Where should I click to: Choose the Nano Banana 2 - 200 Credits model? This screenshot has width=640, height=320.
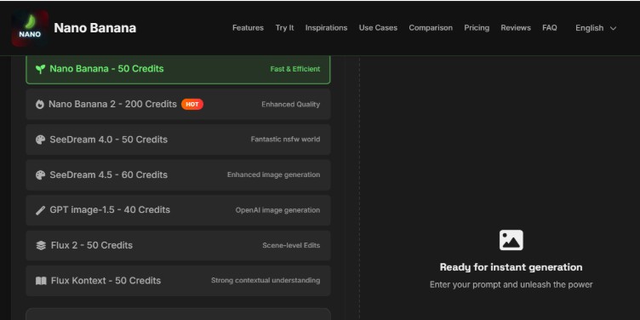click(x=178, y=104)
